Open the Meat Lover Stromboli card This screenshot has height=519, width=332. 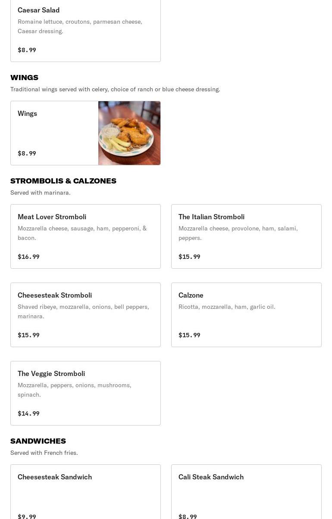pos(85,236)
